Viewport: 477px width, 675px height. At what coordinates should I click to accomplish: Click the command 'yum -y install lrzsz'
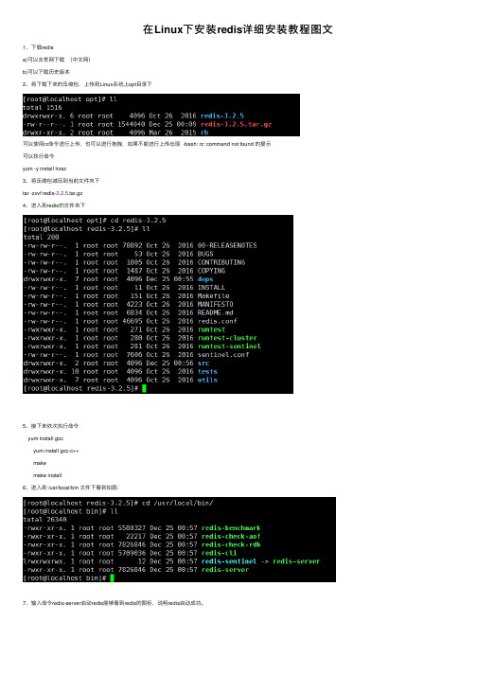pos(44,169)
